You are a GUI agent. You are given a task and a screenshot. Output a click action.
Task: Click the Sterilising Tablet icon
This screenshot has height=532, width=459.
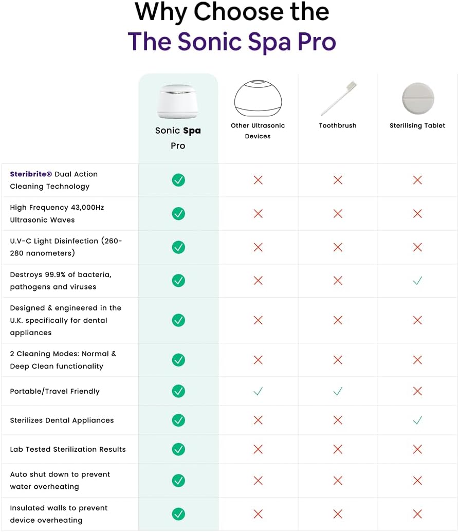(417, 99)
